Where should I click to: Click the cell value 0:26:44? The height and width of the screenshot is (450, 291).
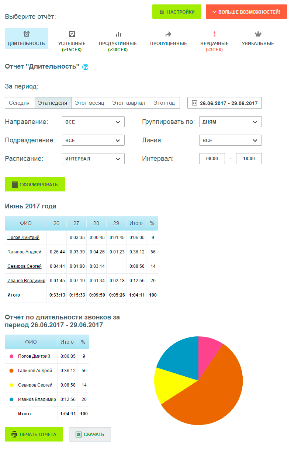(57, 252)
